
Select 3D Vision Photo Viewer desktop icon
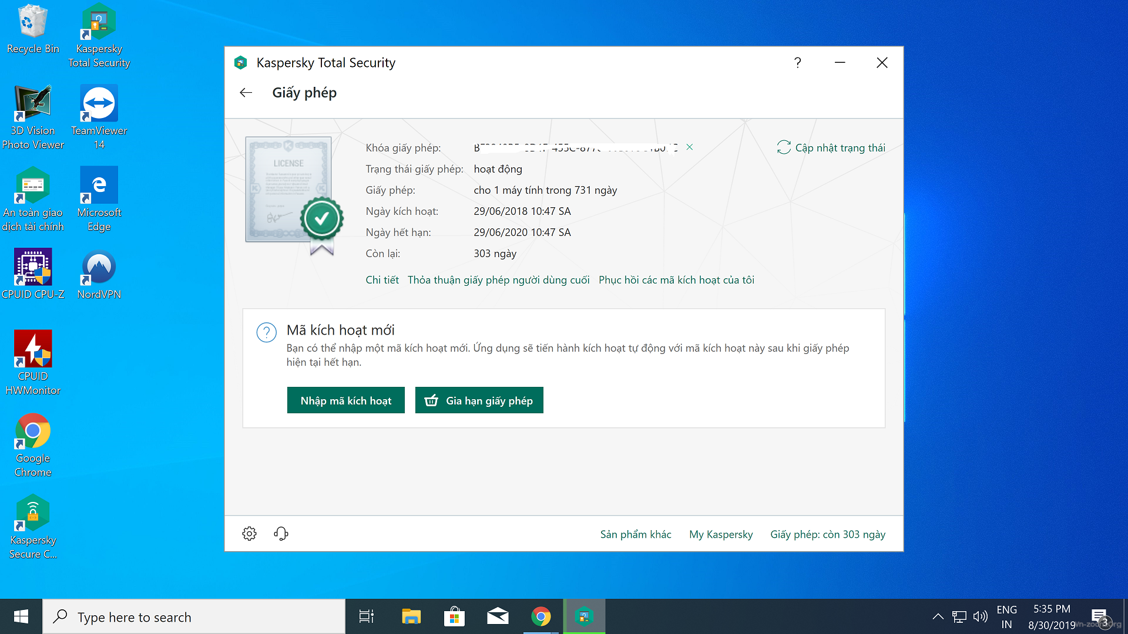coord(33,117)
